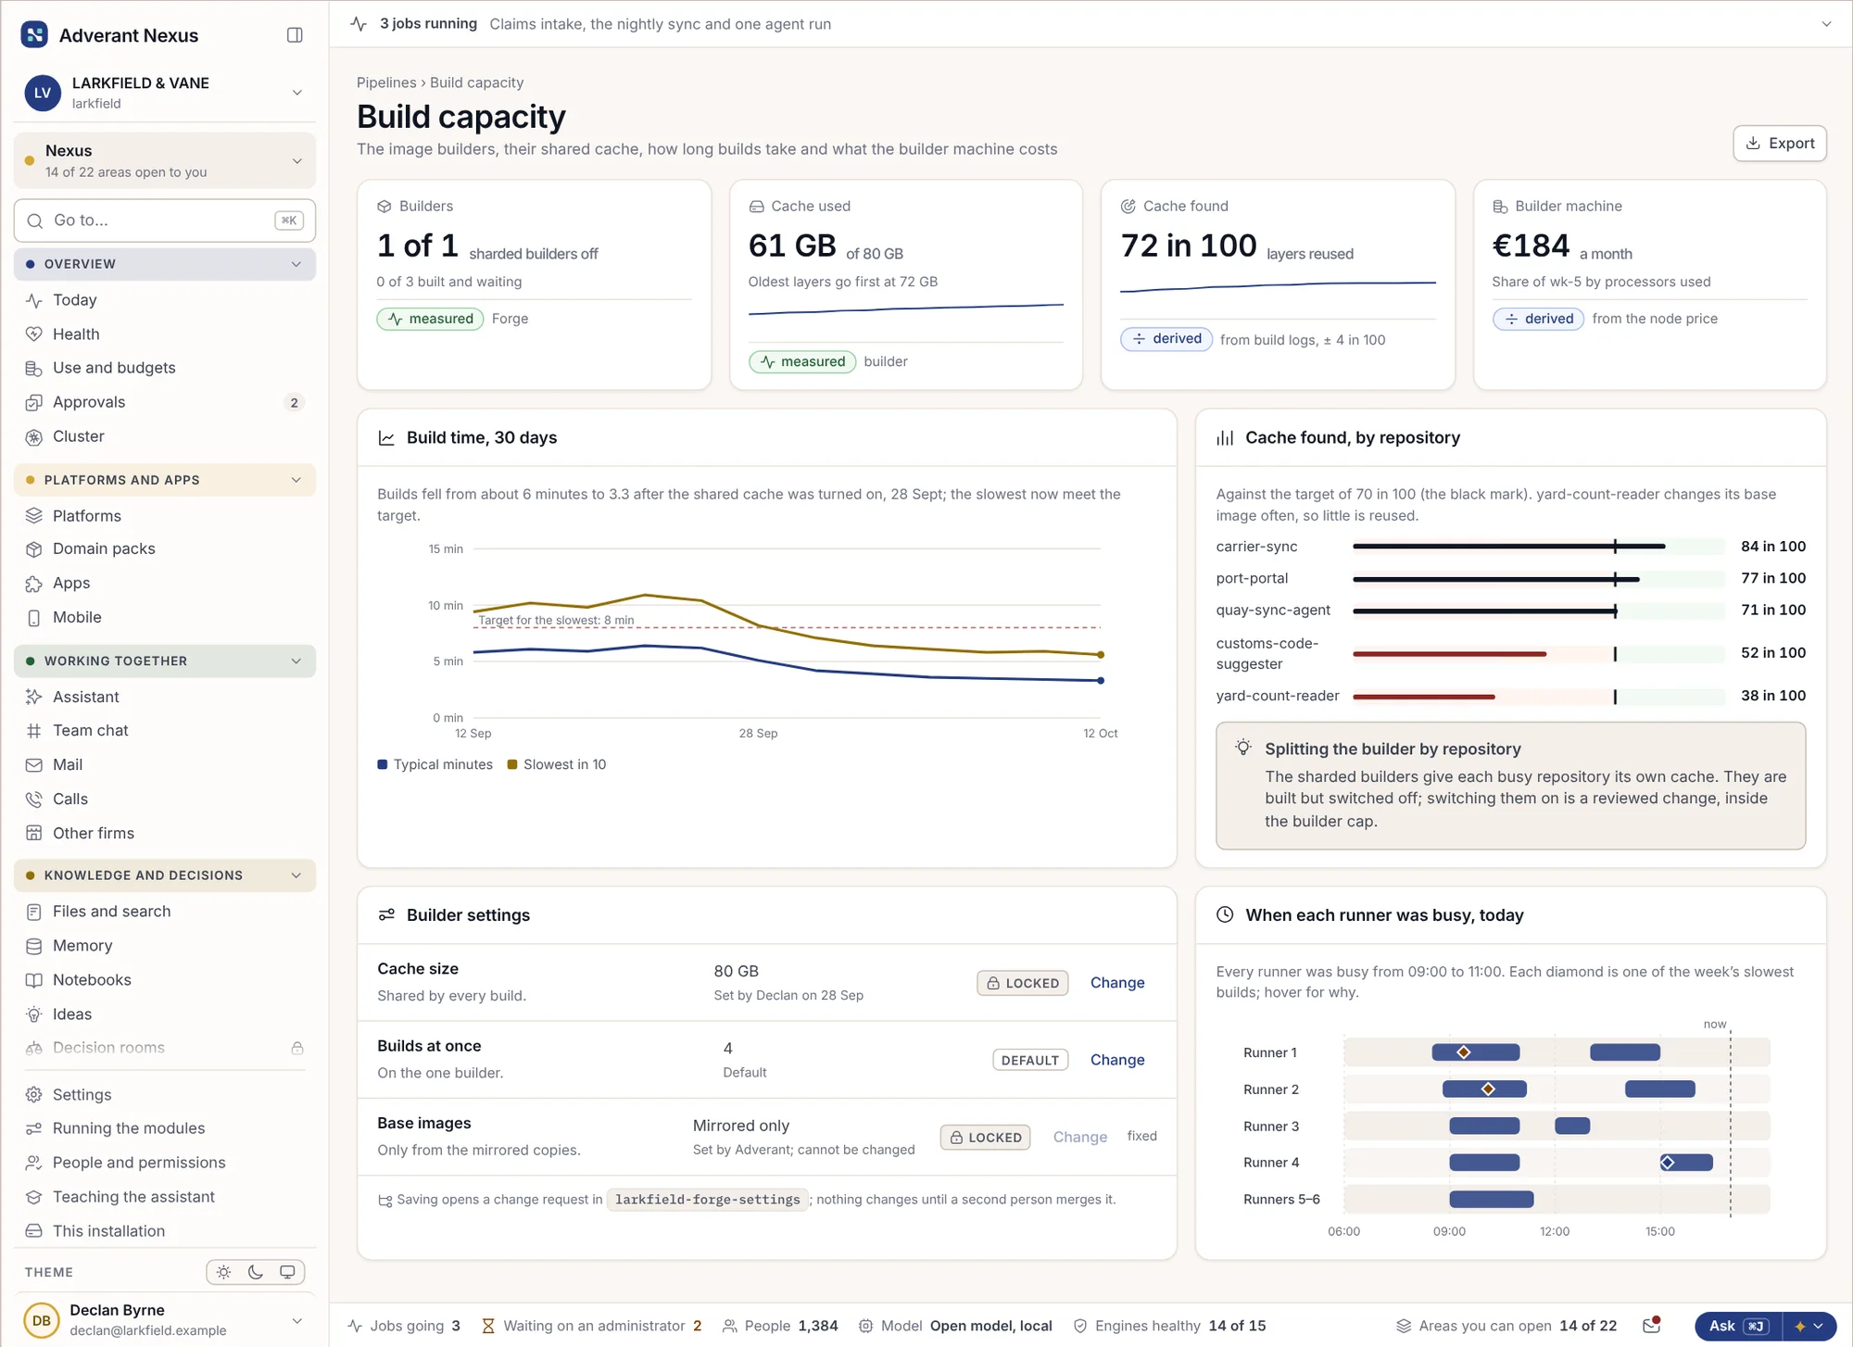
Task: Click the LOCKED badge for Cache size
Action: click(x=1022, y=983)
